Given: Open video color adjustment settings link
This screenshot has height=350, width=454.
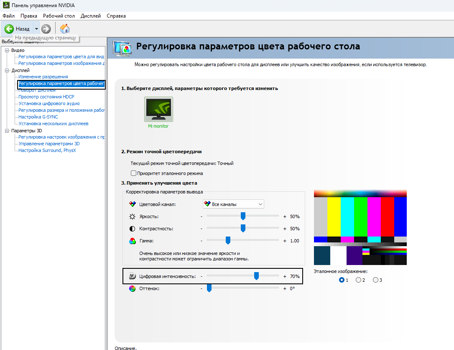Looking at the screenshot, I should (x=61, y=57).
